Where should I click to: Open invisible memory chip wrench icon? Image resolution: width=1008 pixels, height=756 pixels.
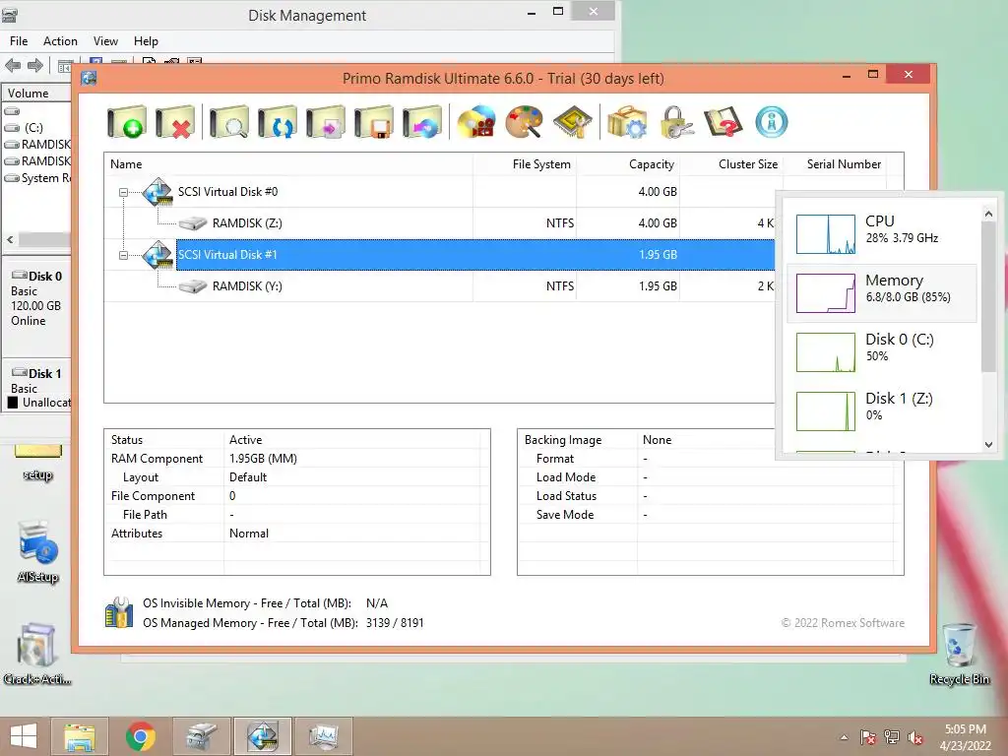point(572,121)
